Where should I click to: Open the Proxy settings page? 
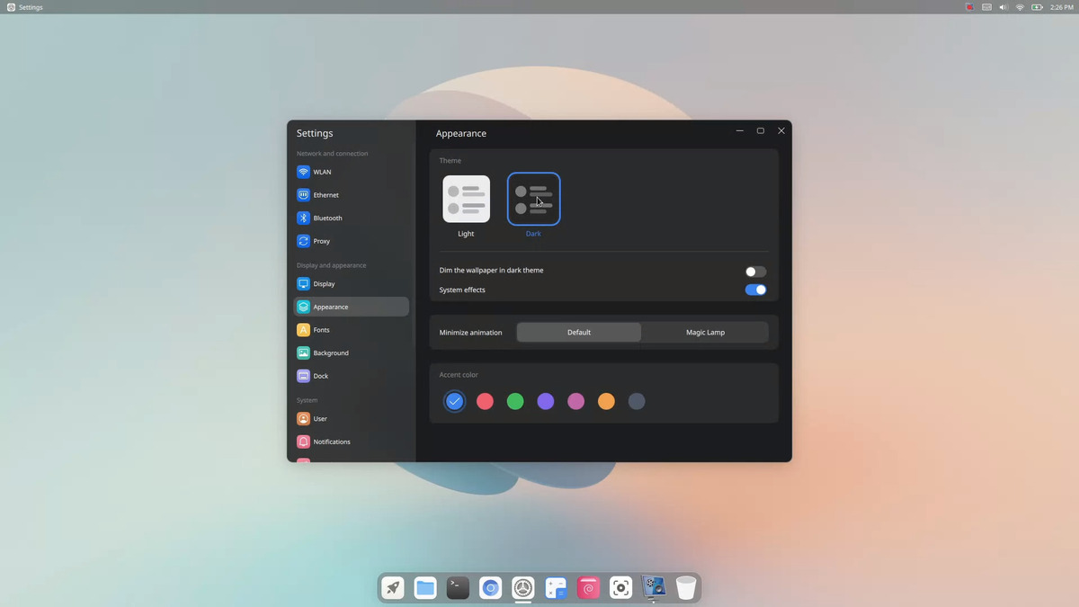click(351, 241)
